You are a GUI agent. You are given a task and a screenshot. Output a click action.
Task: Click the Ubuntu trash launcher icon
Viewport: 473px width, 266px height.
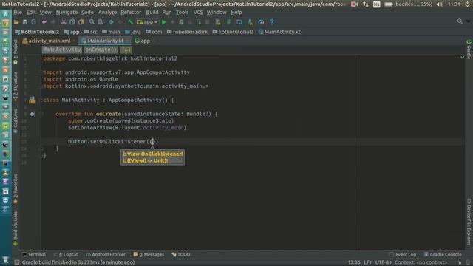pos(5,260)
